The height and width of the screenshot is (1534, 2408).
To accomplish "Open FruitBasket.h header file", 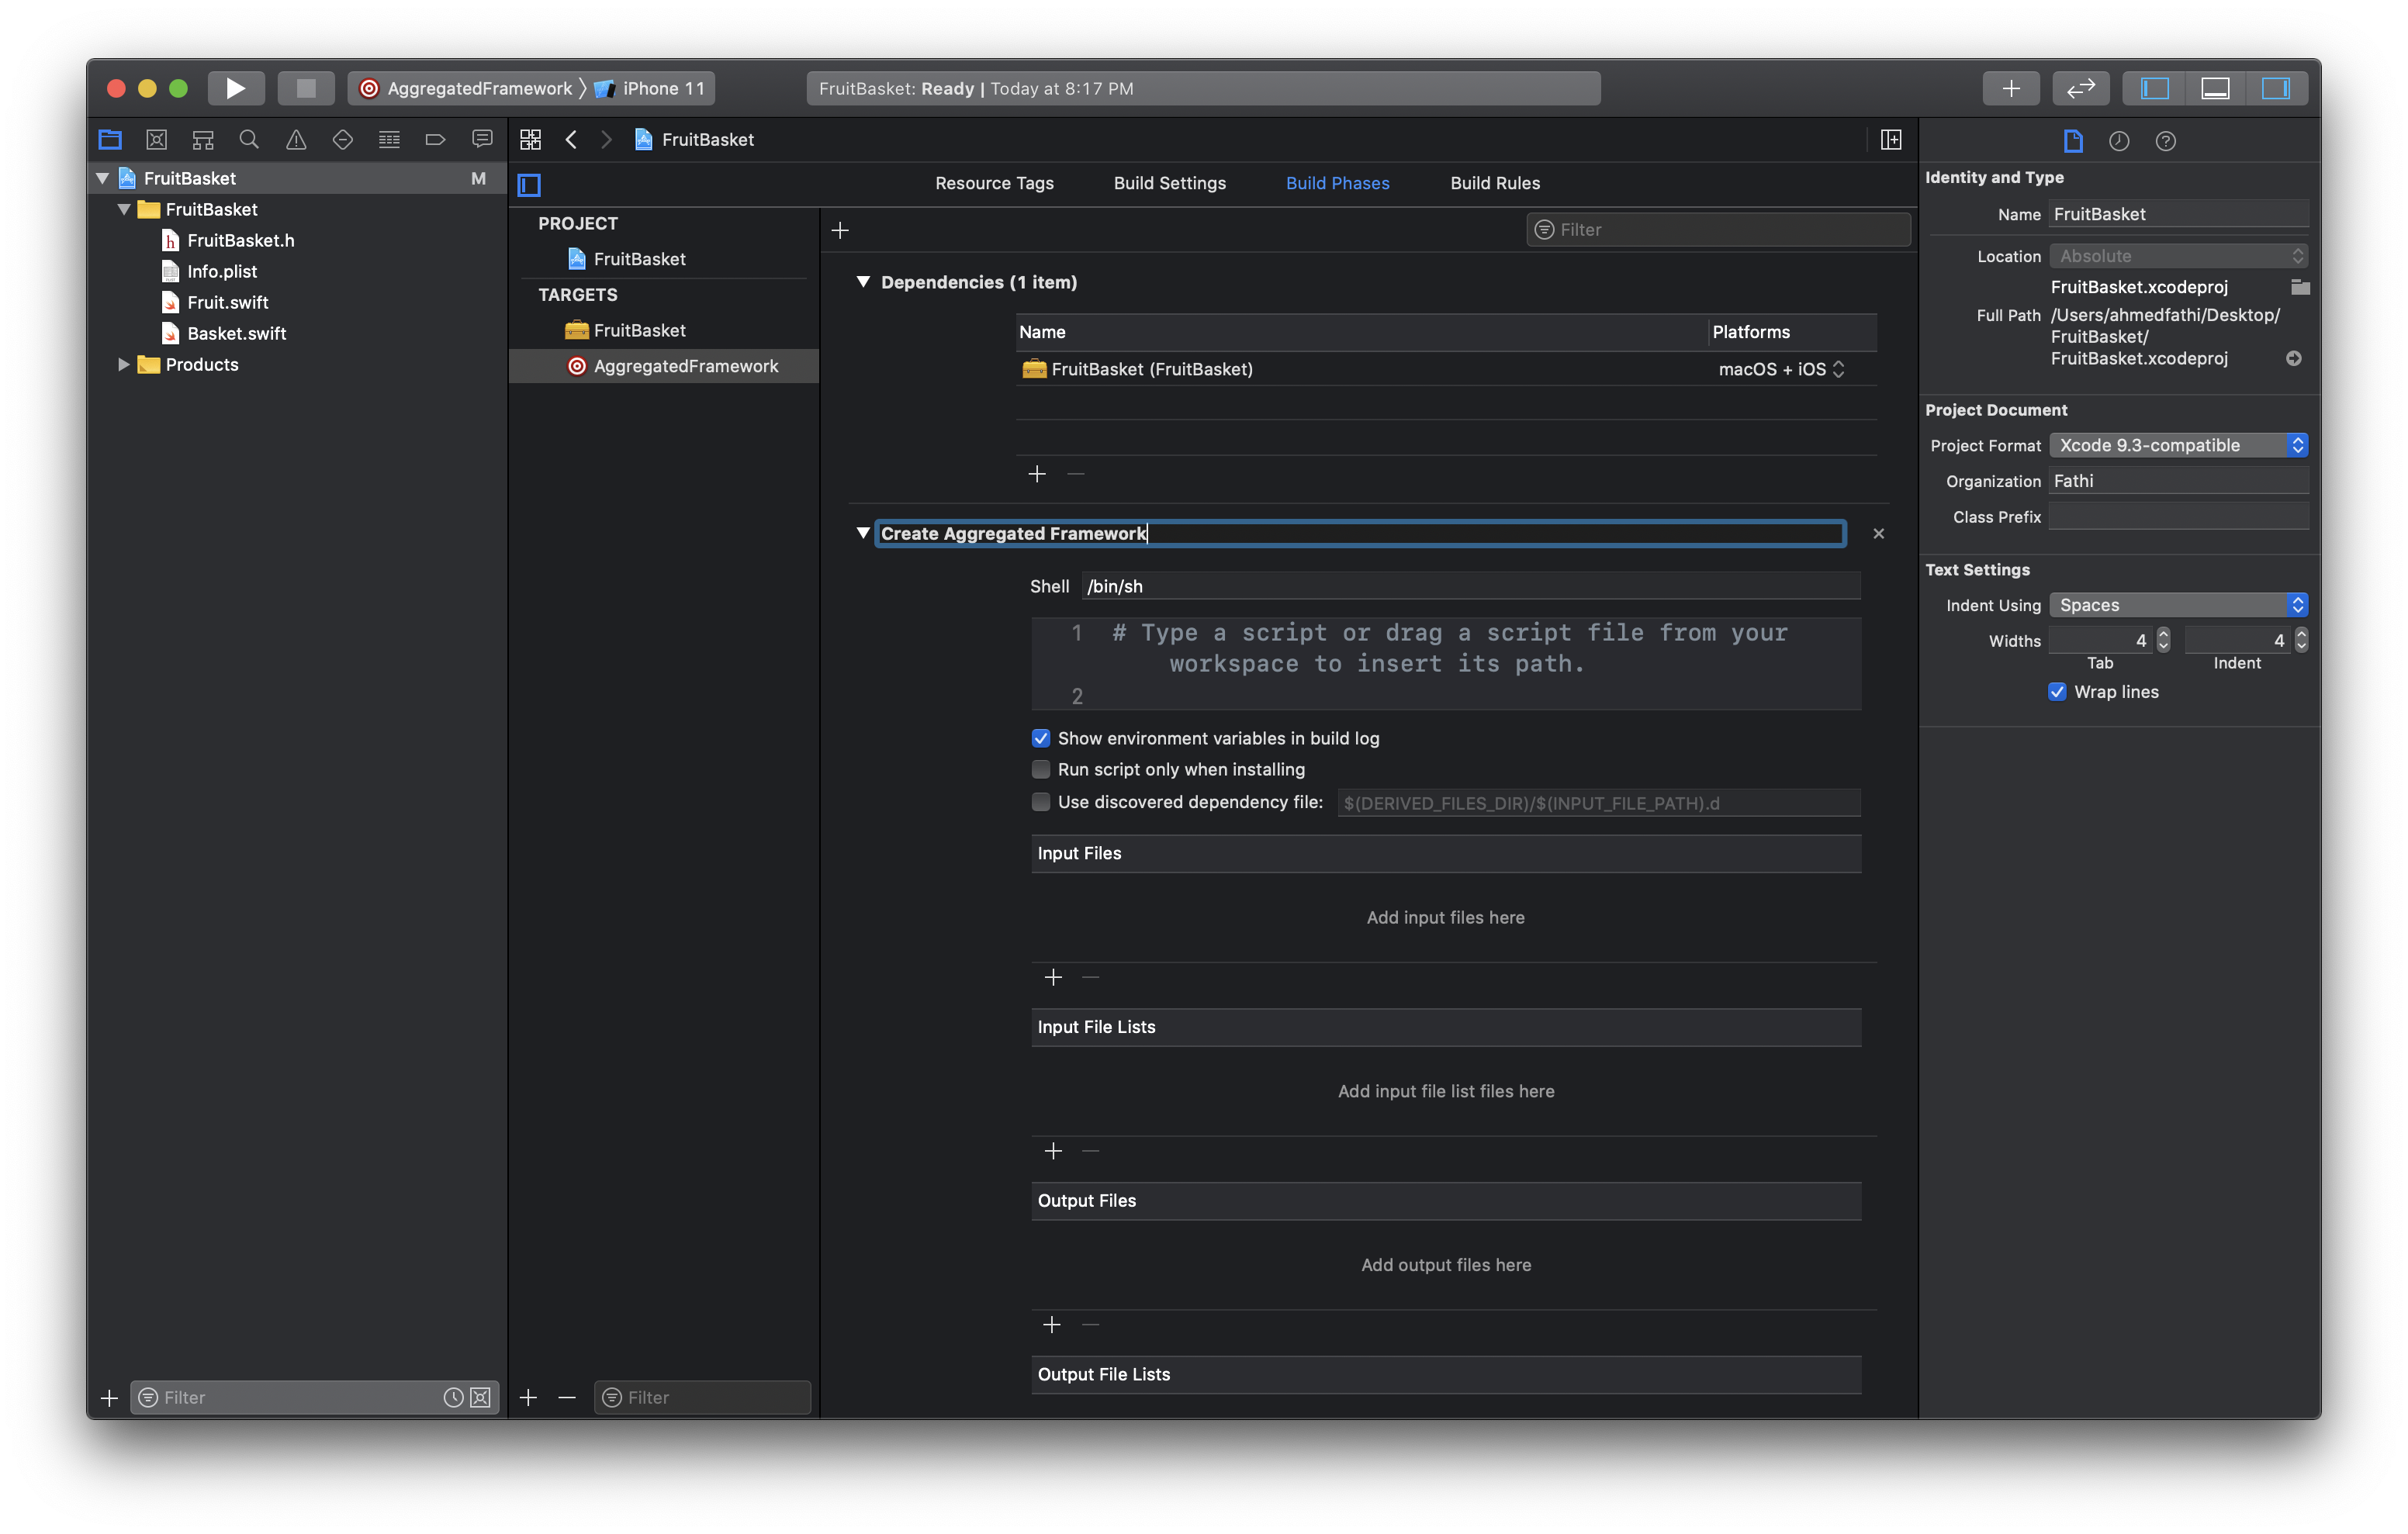I will coord(241,240).
